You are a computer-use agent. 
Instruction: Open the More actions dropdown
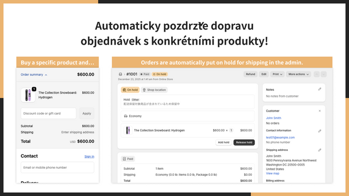pos(298,74)
